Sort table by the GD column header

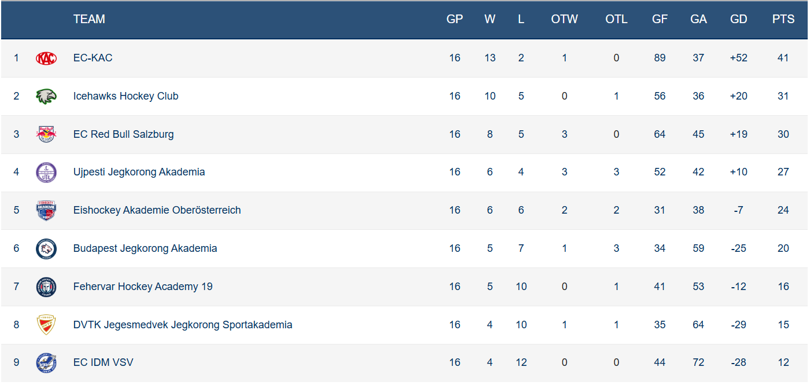738,19
